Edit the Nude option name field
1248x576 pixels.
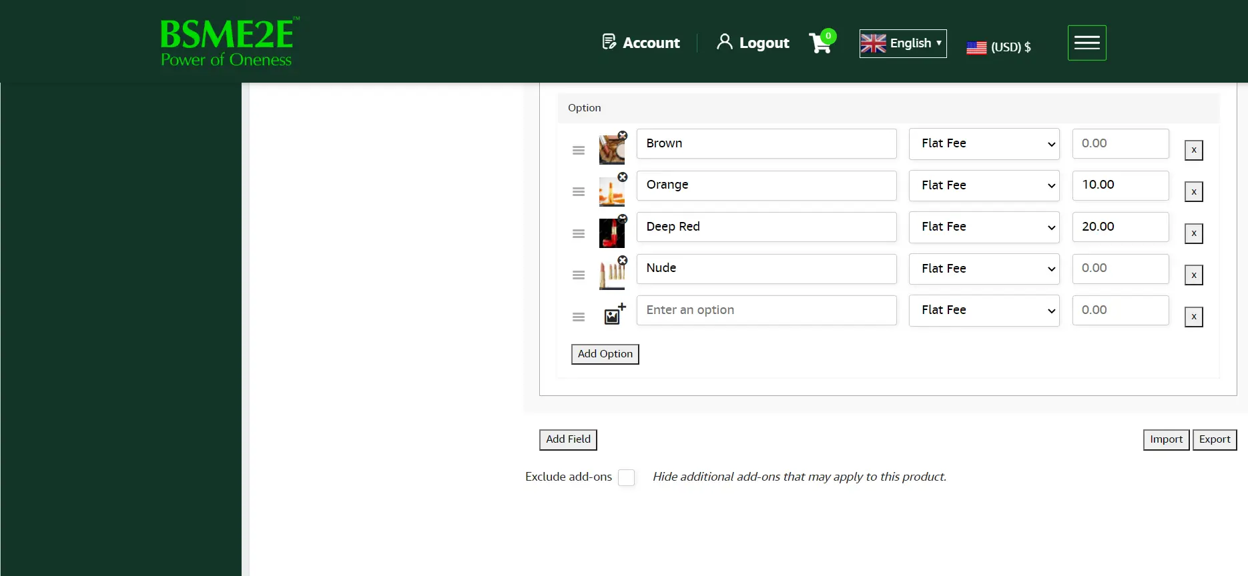click(x=766, y=269)
